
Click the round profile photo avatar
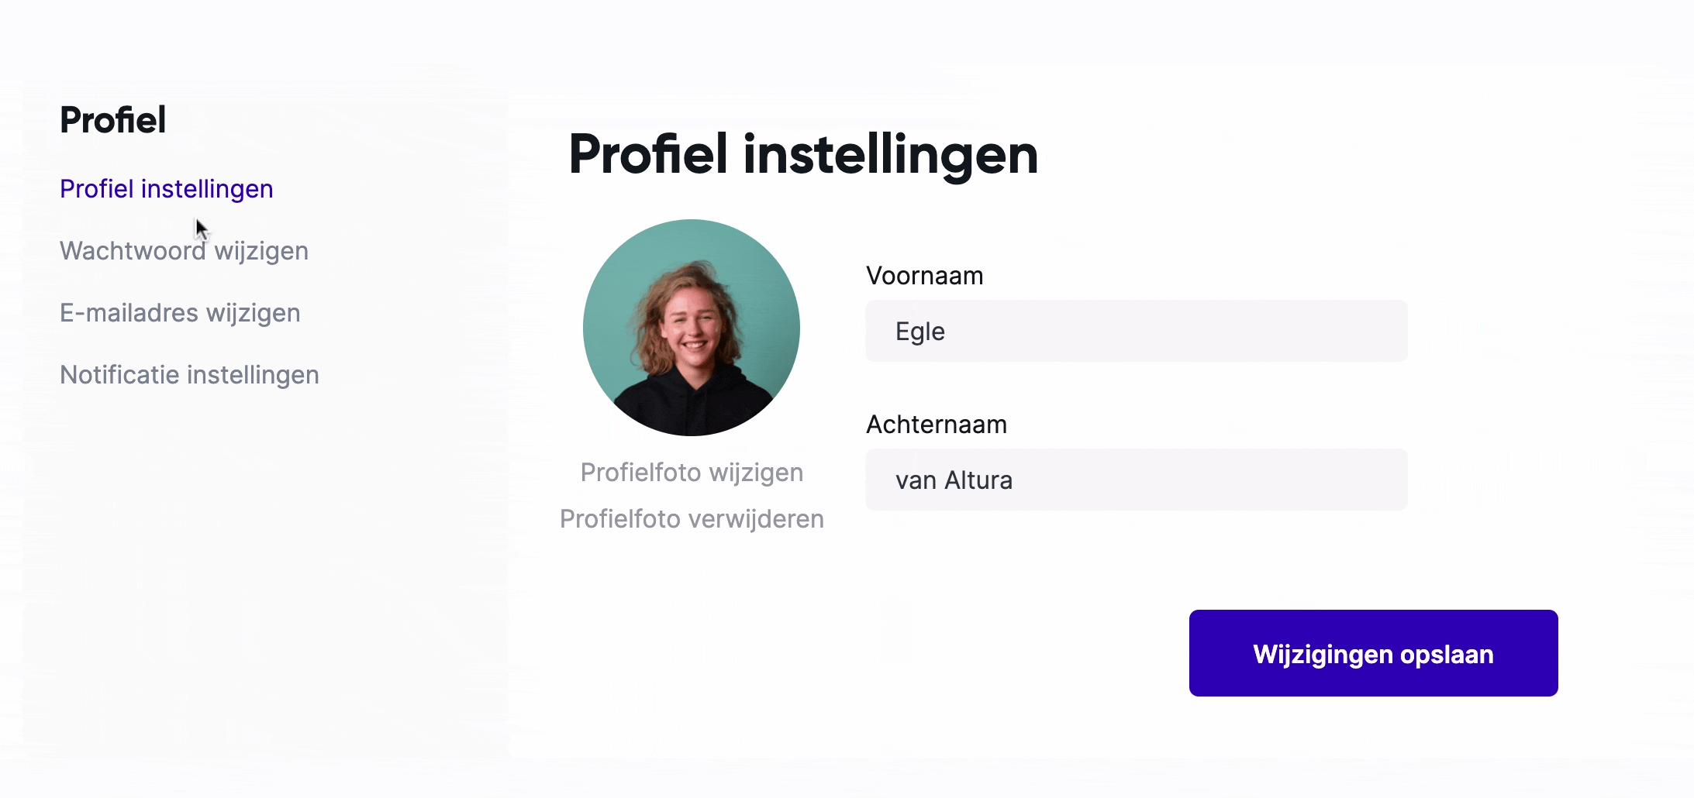coord(691,327)
